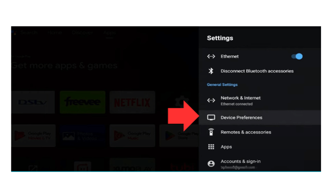328x184 pixels.
Task: Click the Ethernet arrows icon
Action: point(211,56)
